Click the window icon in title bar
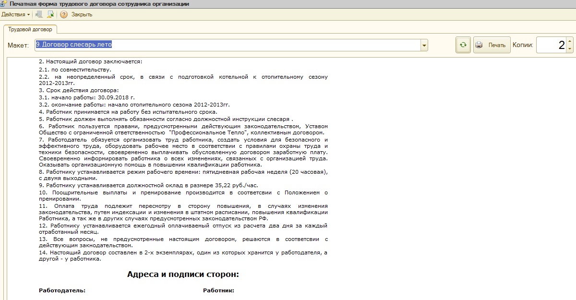The width and height of the screenshot is (576, 300). [3, 4]
